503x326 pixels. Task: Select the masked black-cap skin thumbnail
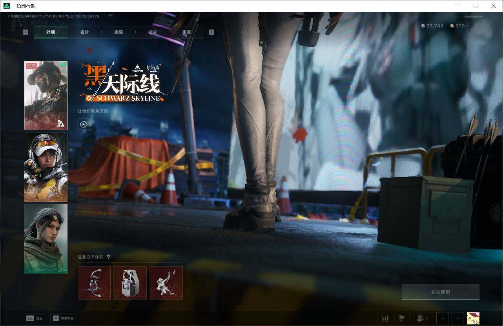(46, 95)
